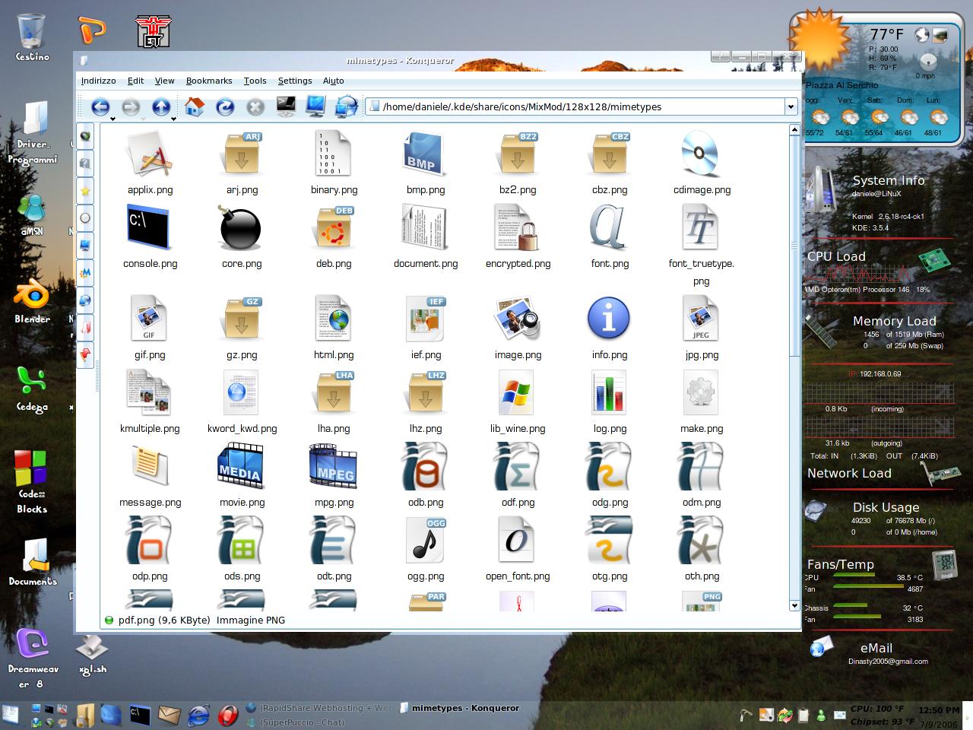Viewport: 973px width, 730px height.
Task: Open Cedega desktop shortcut
Action: tap(32, 389)
